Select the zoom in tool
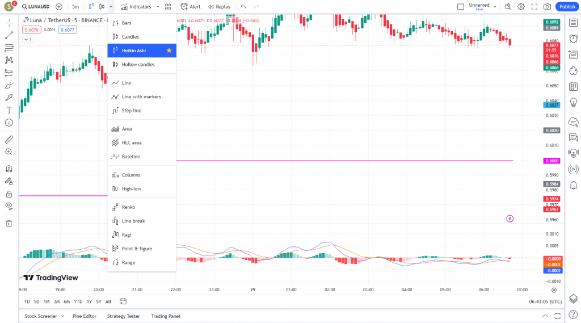Viewport: 581px width, 323px height. [9, 152]
